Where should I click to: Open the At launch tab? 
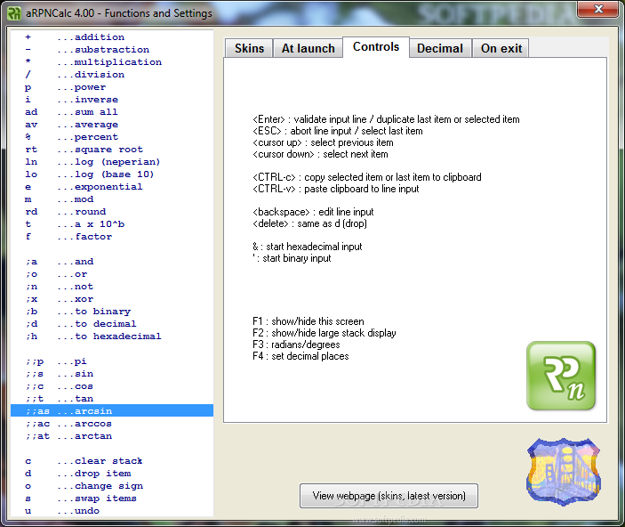pos(308,48)
